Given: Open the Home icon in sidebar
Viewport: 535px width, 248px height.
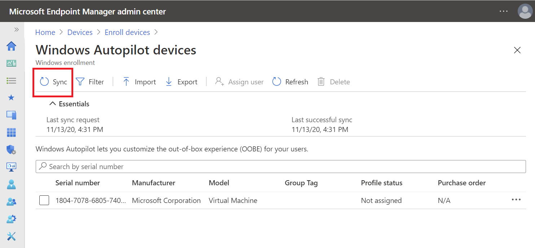Looking at the screenshot, I should point(12,46).
